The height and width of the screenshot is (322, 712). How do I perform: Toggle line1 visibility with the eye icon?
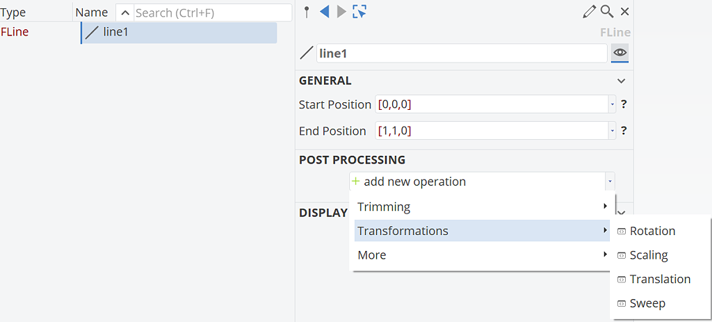[620, 53]
